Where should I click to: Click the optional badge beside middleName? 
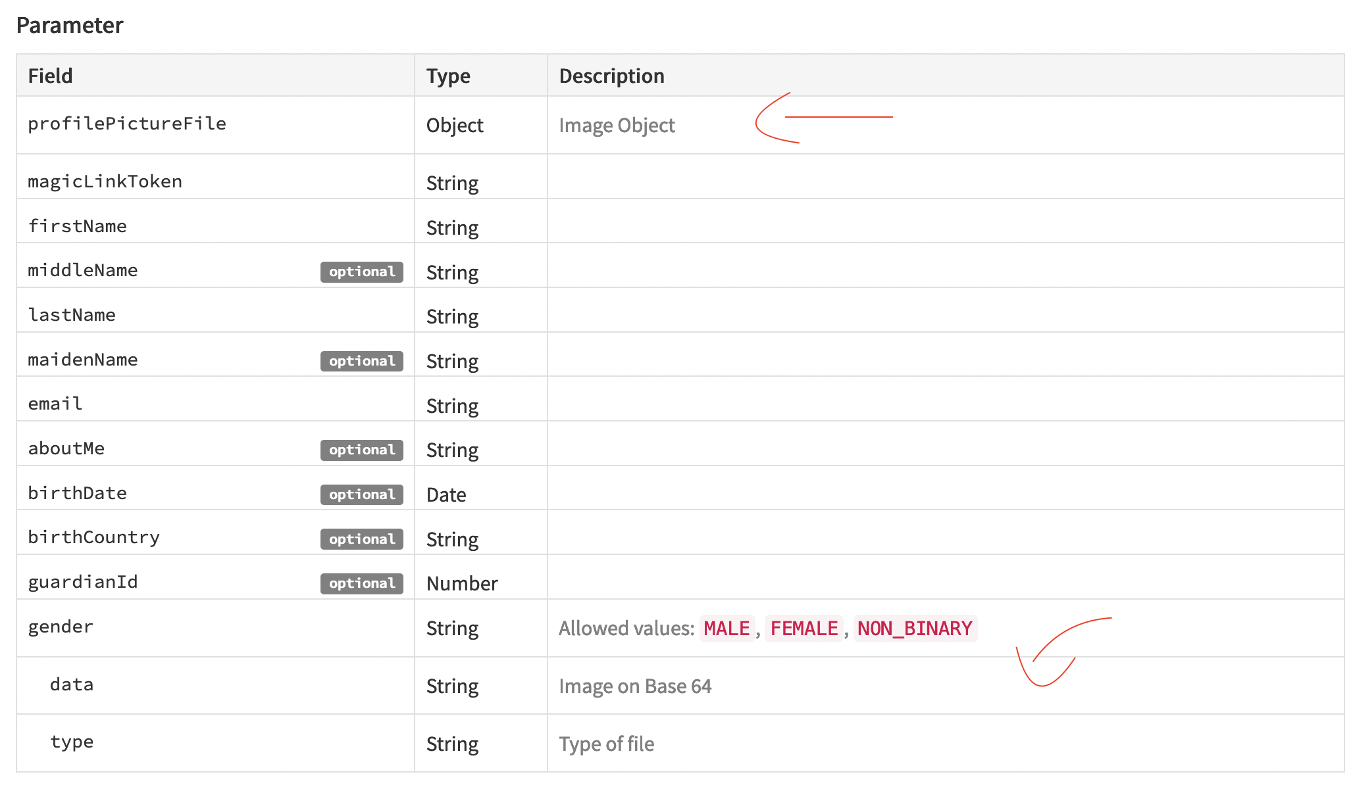(362, 272)
